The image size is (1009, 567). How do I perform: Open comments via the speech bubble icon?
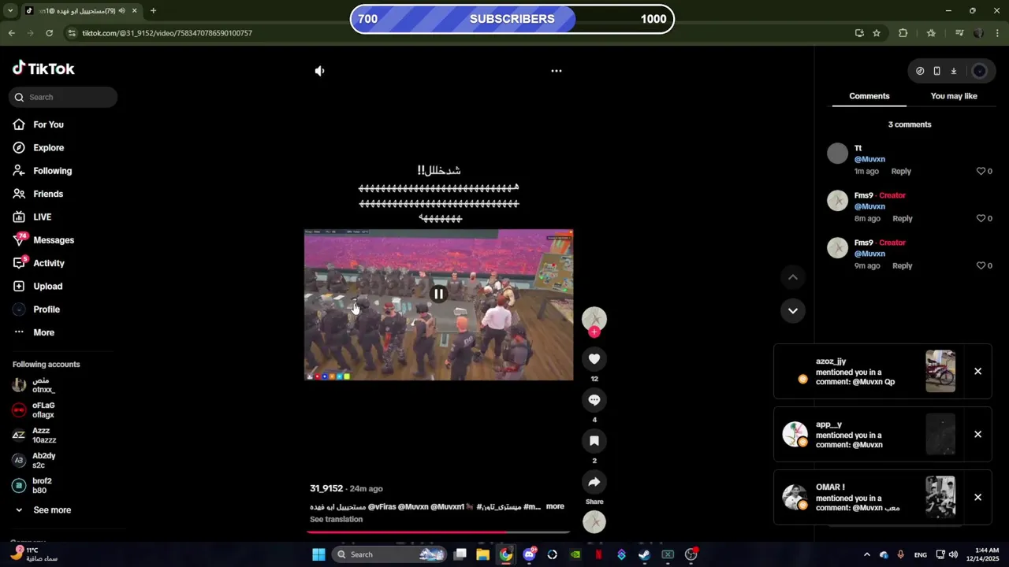click(x=594, y=400)
